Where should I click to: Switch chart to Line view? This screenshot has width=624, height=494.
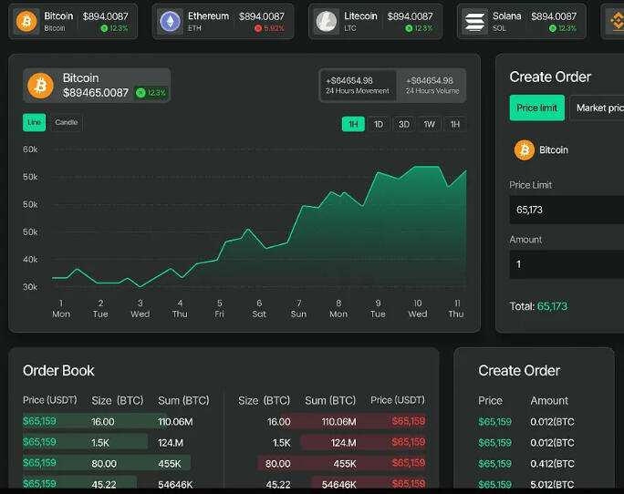[x=35, y=122]
